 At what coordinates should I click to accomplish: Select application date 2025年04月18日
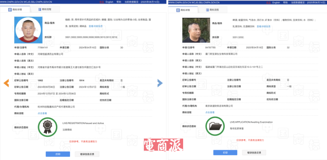(255, 47)
